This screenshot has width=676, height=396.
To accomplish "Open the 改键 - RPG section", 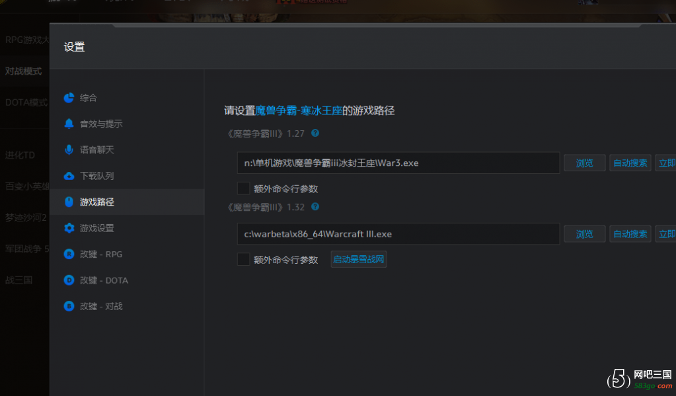I will (x=127, y=254).
